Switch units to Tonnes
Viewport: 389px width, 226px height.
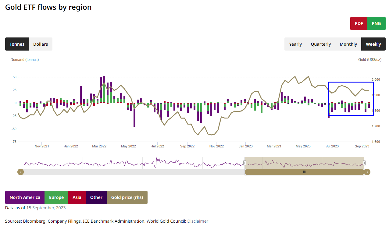point(17,44)
